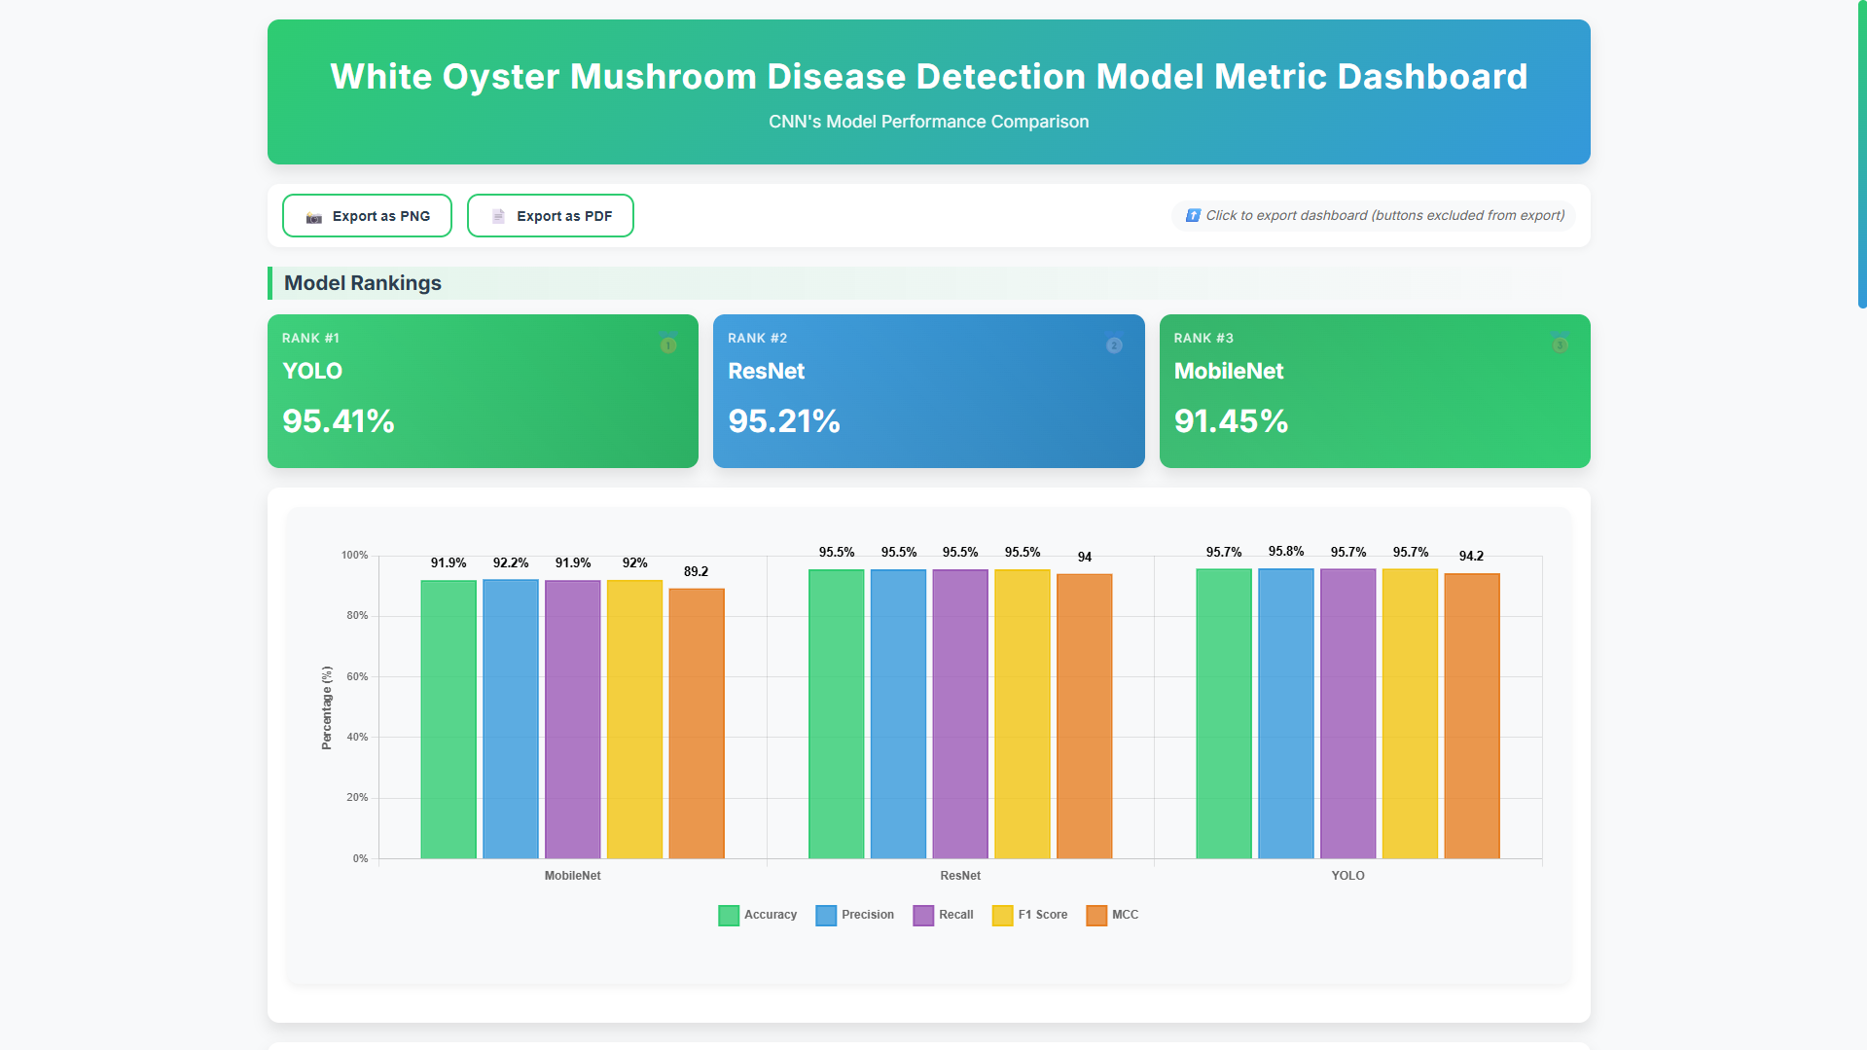
Task: Click MobileNet Precision bar 92.2%
Action: point(511,719)
